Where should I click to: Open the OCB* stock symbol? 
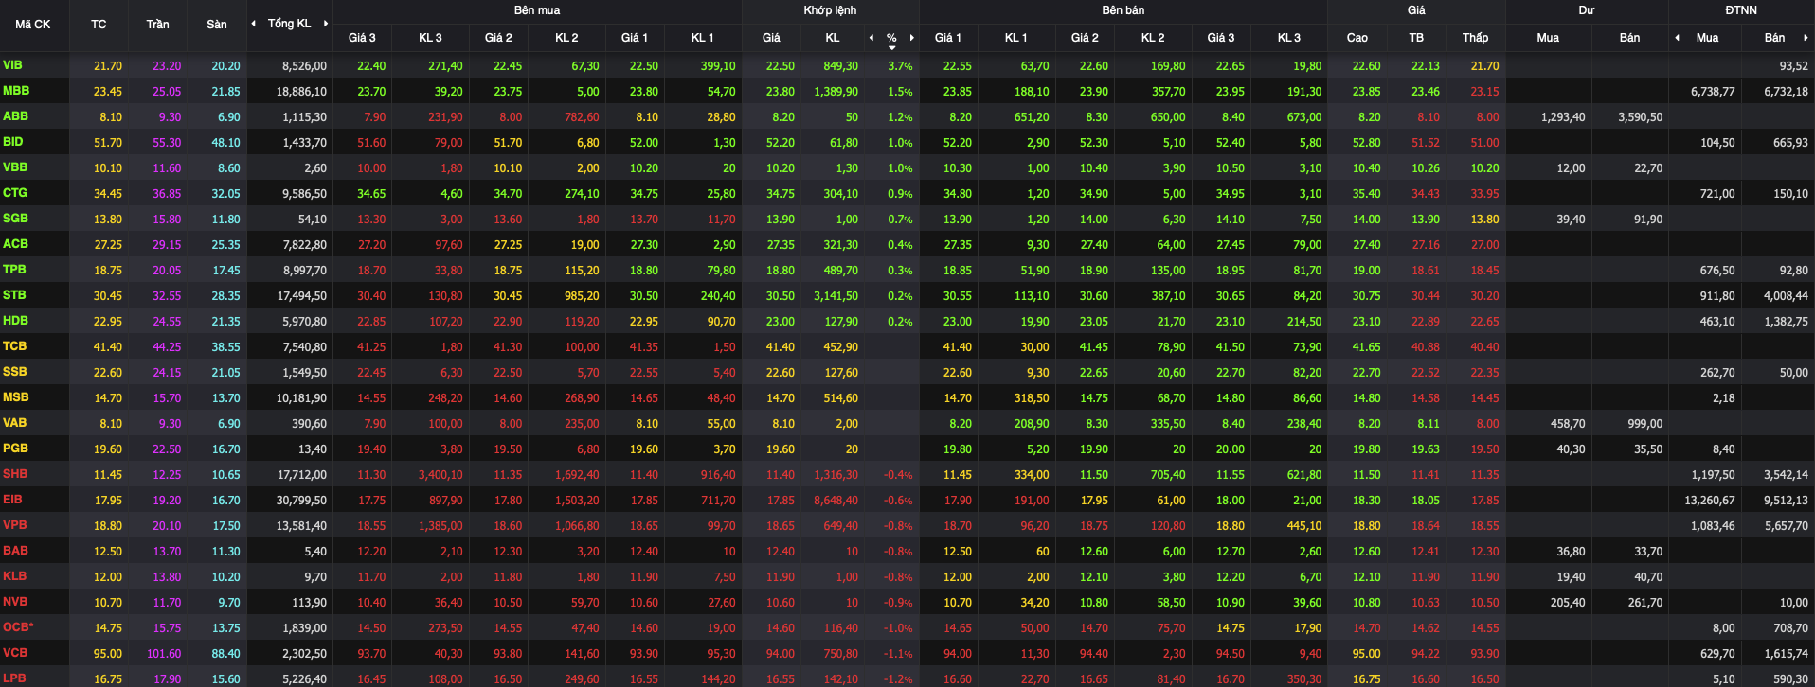point(18,627)
